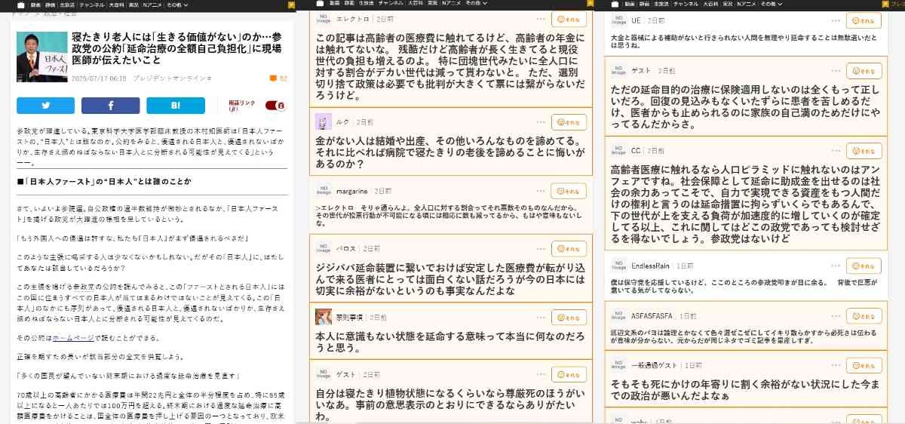Open the orange comment count icon
The width and height of the screenshot is (905, 424).
pyautogui.click(x=273, y=78)
